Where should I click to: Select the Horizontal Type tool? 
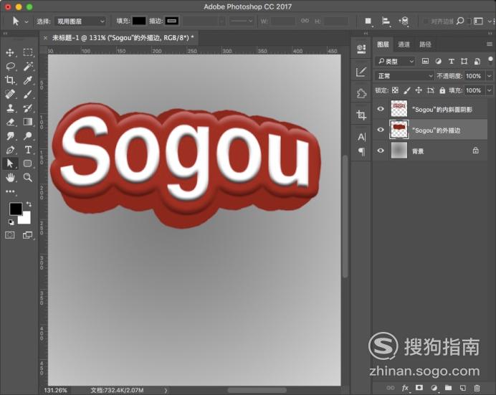coord(28,150)
